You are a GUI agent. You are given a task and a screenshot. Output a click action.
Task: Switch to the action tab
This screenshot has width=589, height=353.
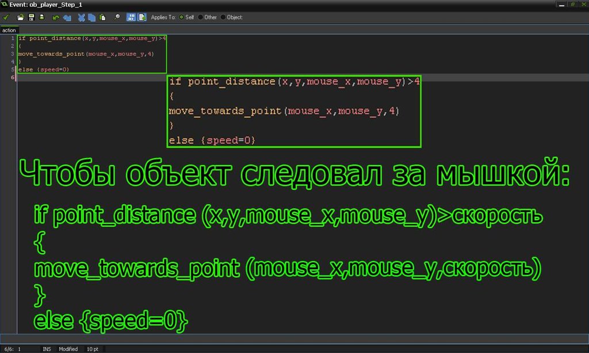pos(9,30)
